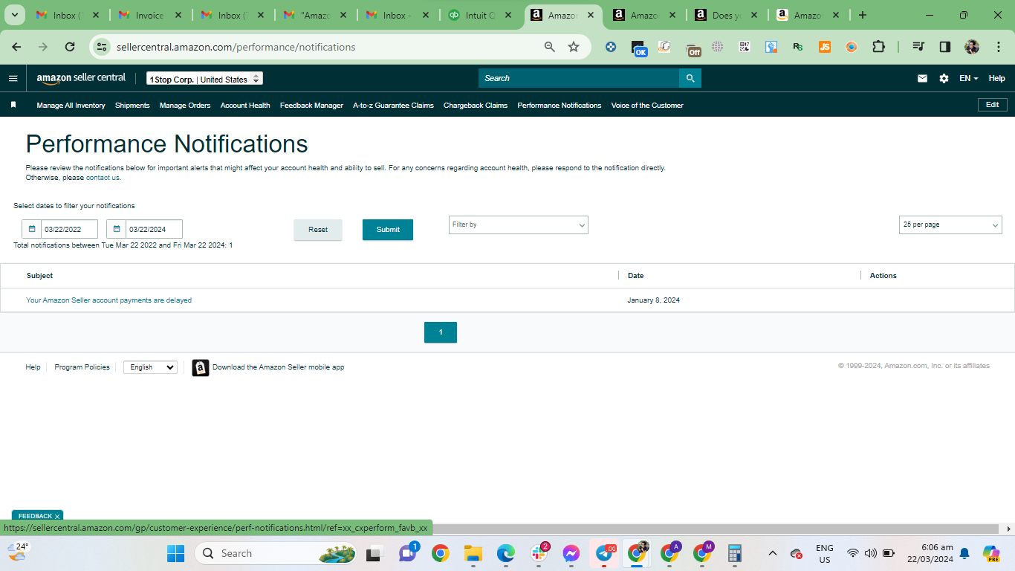Image resolution: width=1015 pixels, height=571 pixels.
Task: Click the orange JS extension icon
Action: [x=825, y=47]
